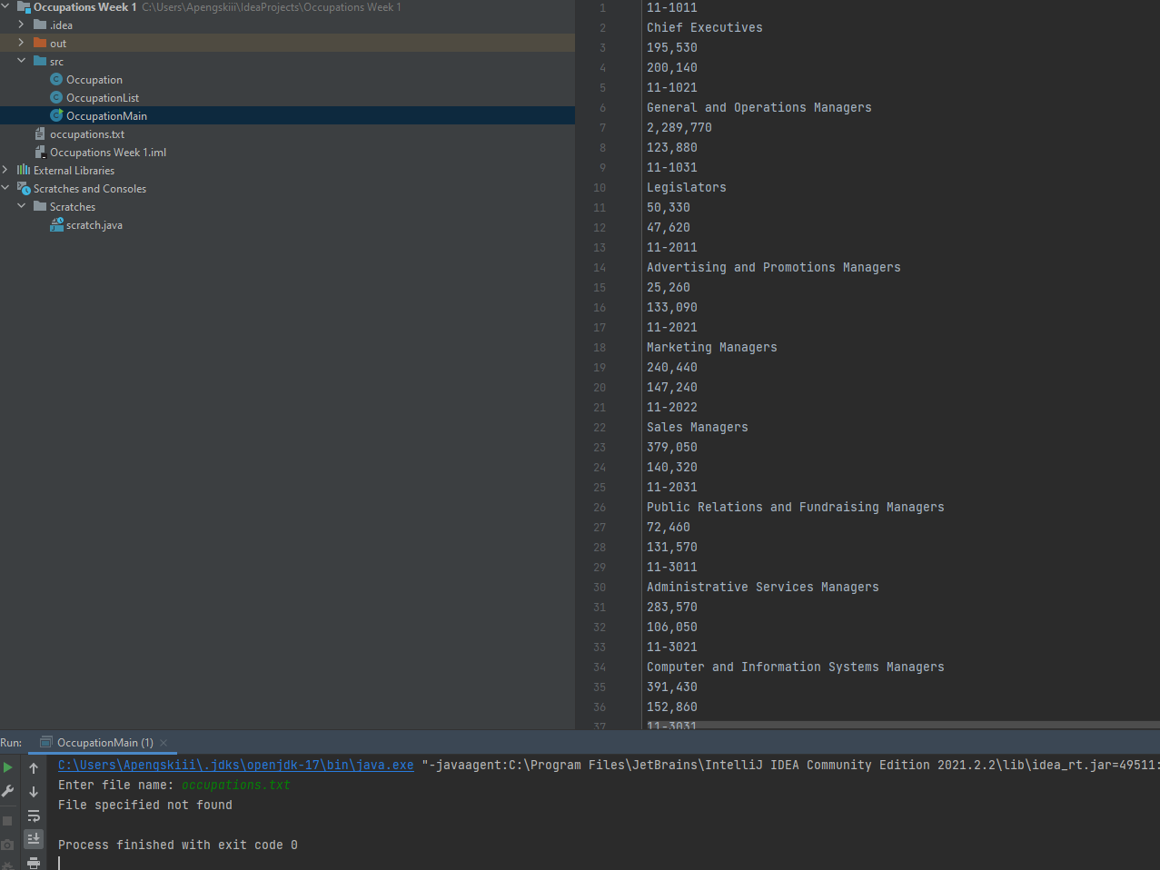
Task: Click the typed occupations.txt console input
Action: coord(236,785)
